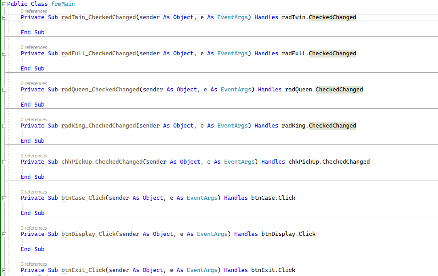Collapse the radQueen_CheckedChanged sub
This screenshot has width=438, height=276.
(4, 90)
